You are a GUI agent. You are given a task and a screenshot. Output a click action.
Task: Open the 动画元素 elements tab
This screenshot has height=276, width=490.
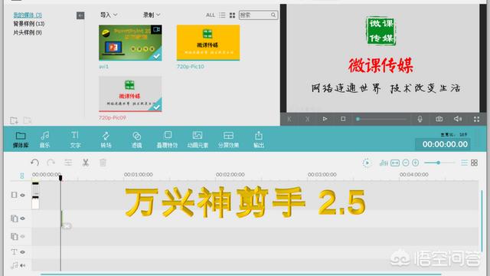pyautogui.click(x=198, y=140)
